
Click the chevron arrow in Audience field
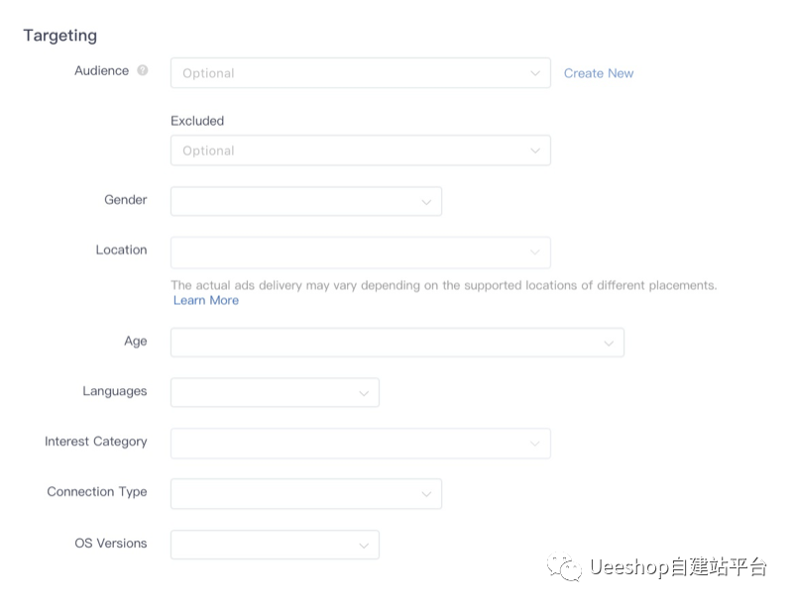[x=535, y=73]
